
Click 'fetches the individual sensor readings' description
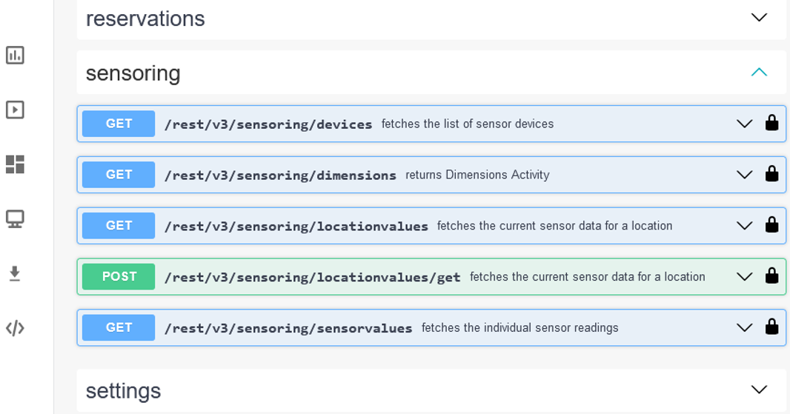520,328
